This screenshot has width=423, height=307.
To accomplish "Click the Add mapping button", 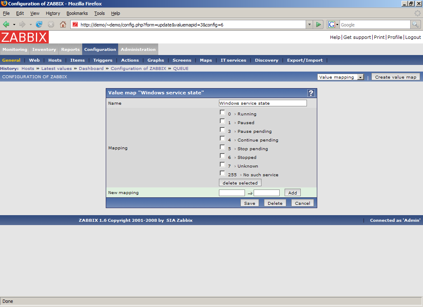I will (x=292, y=193).
